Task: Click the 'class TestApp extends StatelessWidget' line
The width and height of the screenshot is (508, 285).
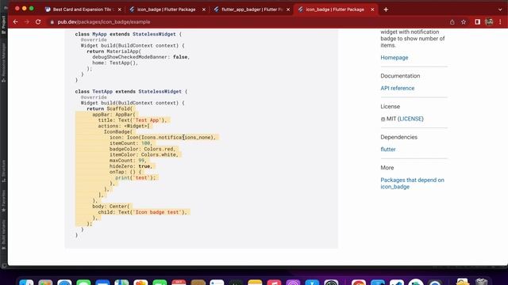Action: [x=131, y=92]
